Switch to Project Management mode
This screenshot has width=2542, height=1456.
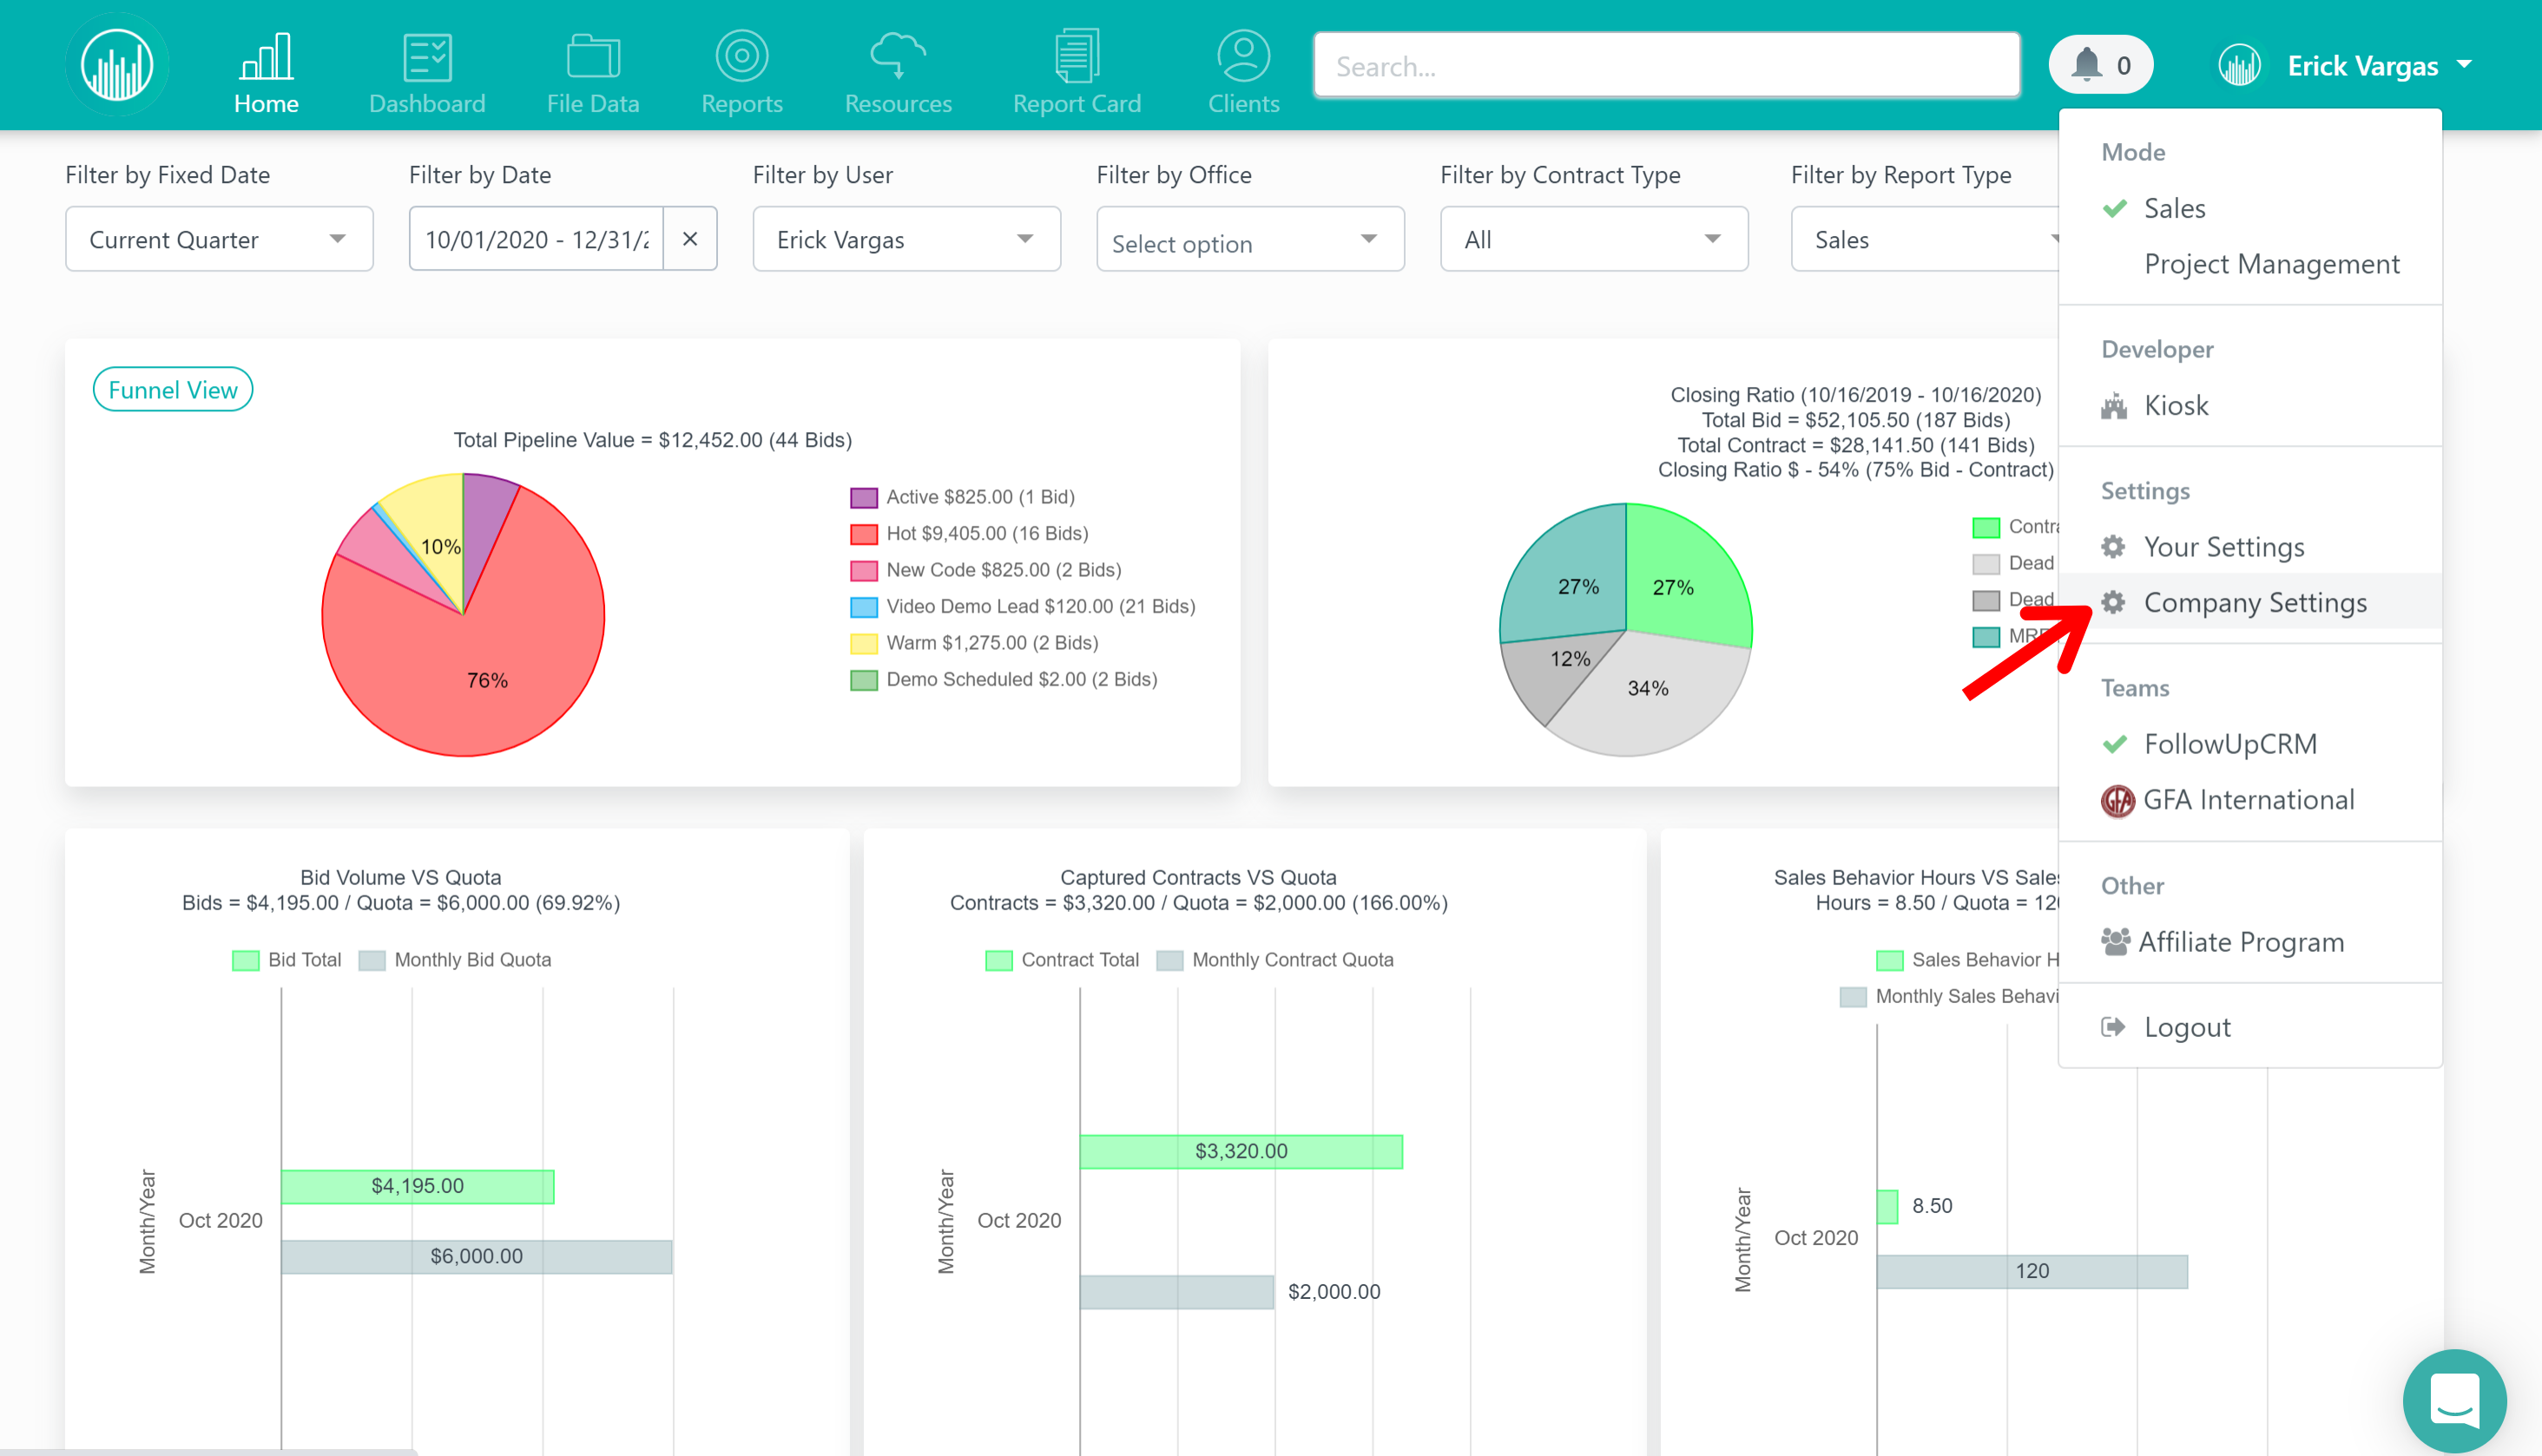tap(2271, 264)
